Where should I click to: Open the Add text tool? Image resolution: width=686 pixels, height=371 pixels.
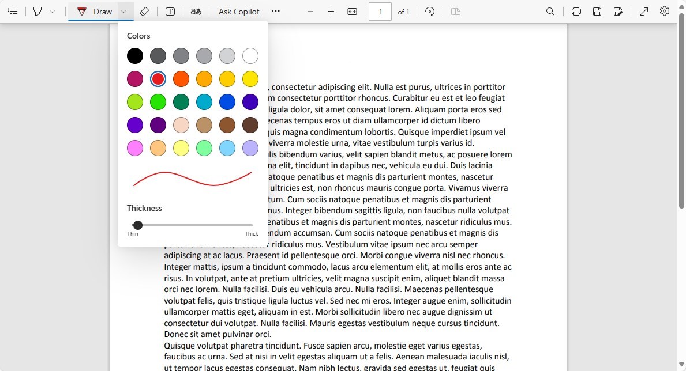click(170, 11)
